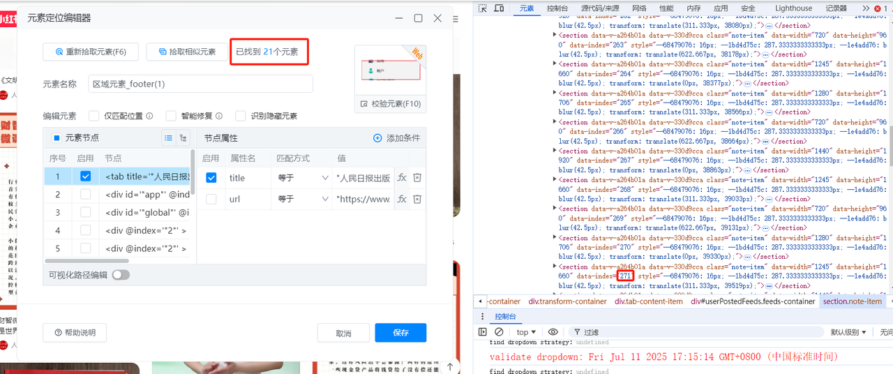893x374 pixels.
Task: Clear the DevTools console
Action: [x=499, y=332]
